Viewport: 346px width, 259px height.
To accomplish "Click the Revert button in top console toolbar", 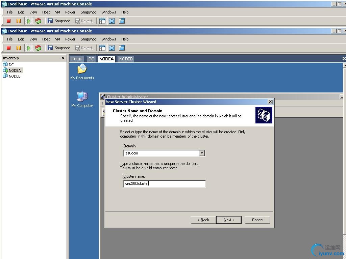I will pyautogui.click(x=84, y=21).
